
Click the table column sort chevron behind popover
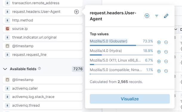click(176, 29)
